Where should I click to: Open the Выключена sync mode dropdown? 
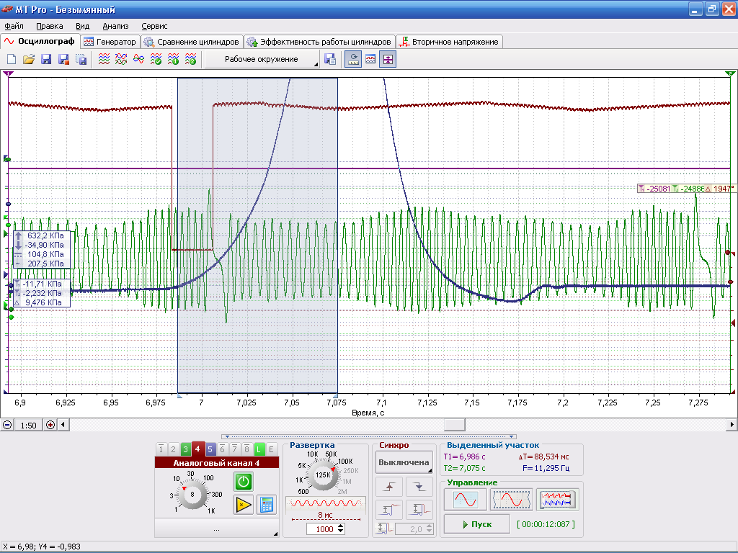pyautogui.click(x=404, y=462)
